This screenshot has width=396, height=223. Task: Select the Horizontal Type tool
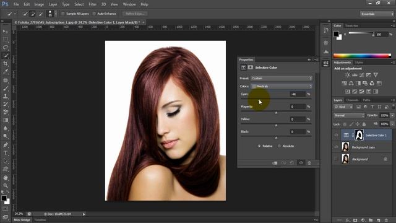pyautogui.click(x=6, y=153)
